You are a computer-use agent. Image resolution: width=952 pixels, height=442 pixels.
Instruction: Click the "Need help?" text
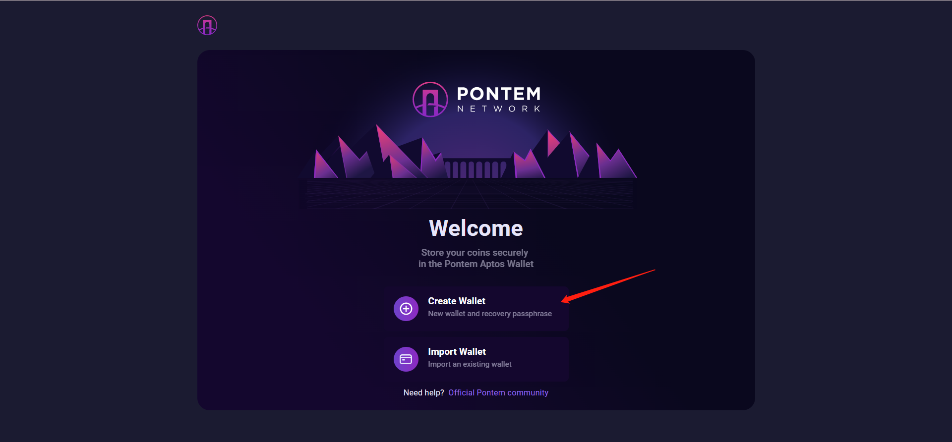[x=423, y=392]
